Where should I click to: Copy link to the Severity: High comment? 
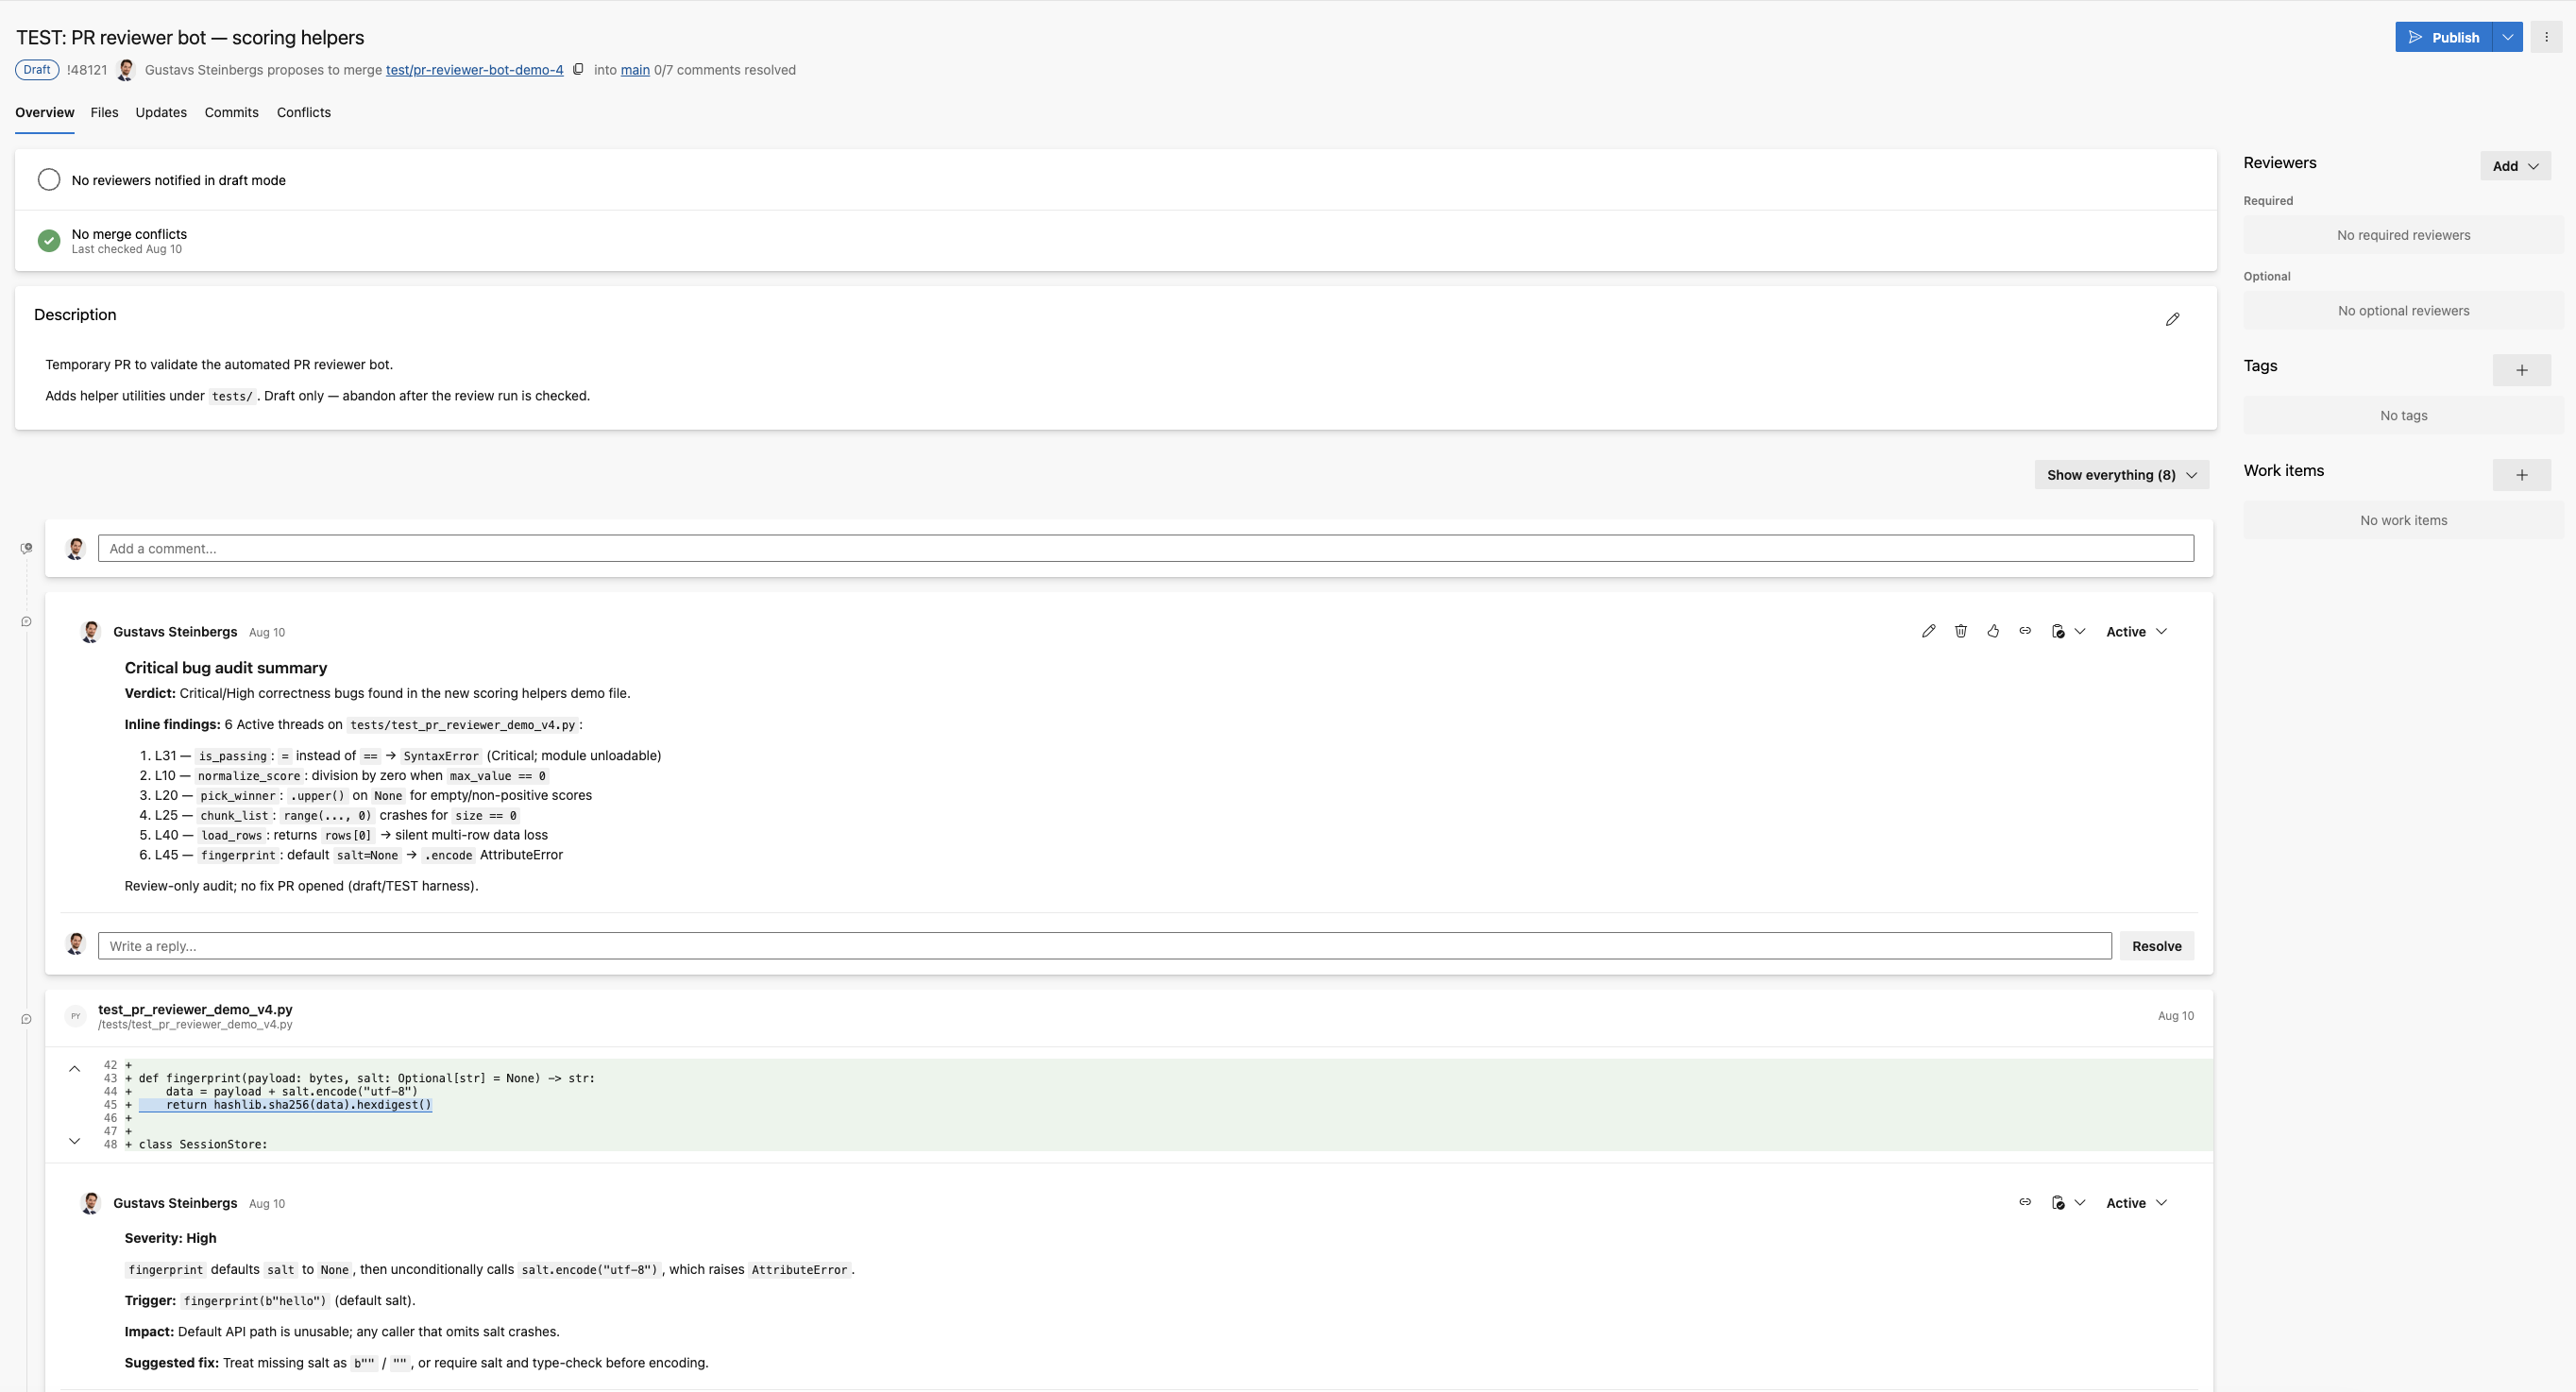coord(2025,1202)
